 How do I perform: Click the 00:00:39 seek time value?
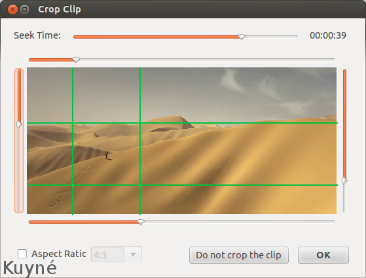pos(328,35)
